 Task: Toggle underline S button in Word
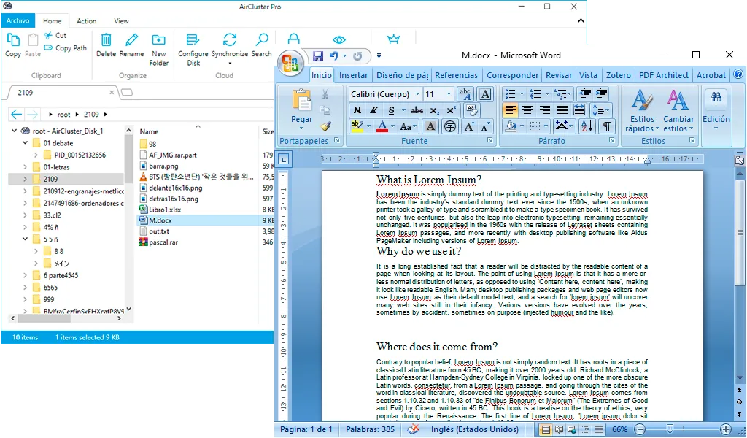pyautogui.click(x=391, y=110)
